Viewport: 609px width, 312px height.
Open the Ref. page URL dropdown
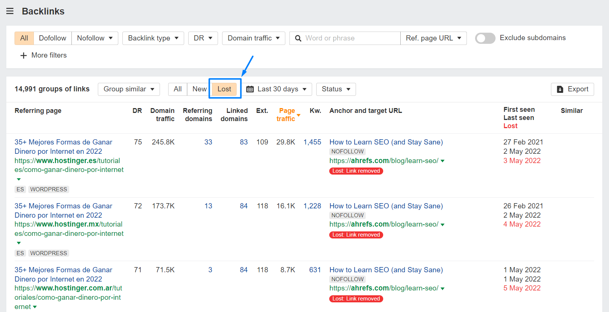[x=433, y=38]
